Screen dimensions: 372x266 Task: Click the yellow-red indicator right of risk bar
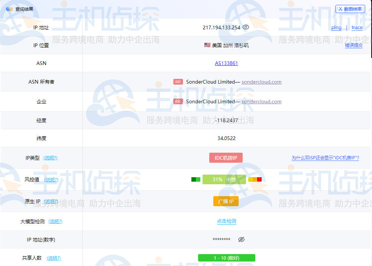(255, 179)
